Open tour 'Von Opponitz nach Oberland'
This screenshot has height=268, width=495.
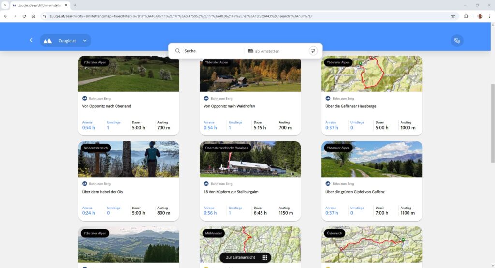pos(106,106)
